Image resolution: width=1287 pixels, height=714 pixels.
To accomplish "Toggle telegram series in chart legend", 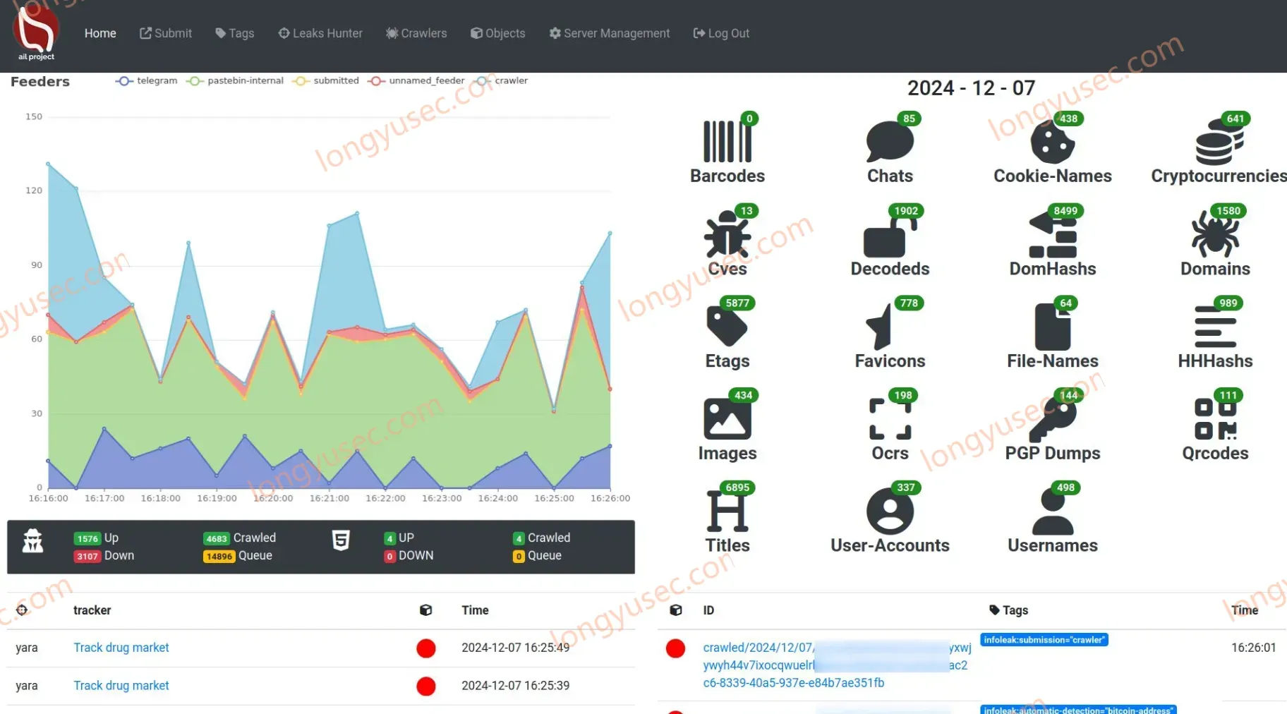I will click(147, 80).
